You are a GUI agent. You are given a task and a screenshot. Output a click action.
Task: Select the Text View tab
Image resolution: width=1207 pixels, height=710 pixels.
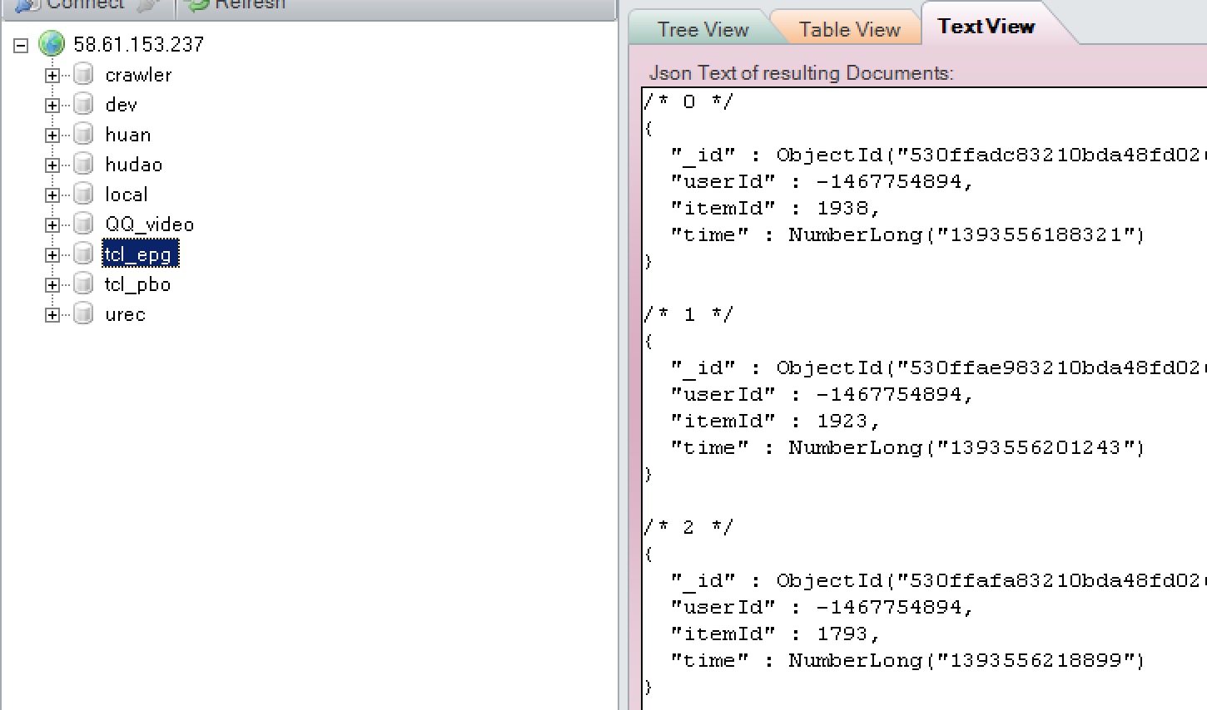coord(986,27)
